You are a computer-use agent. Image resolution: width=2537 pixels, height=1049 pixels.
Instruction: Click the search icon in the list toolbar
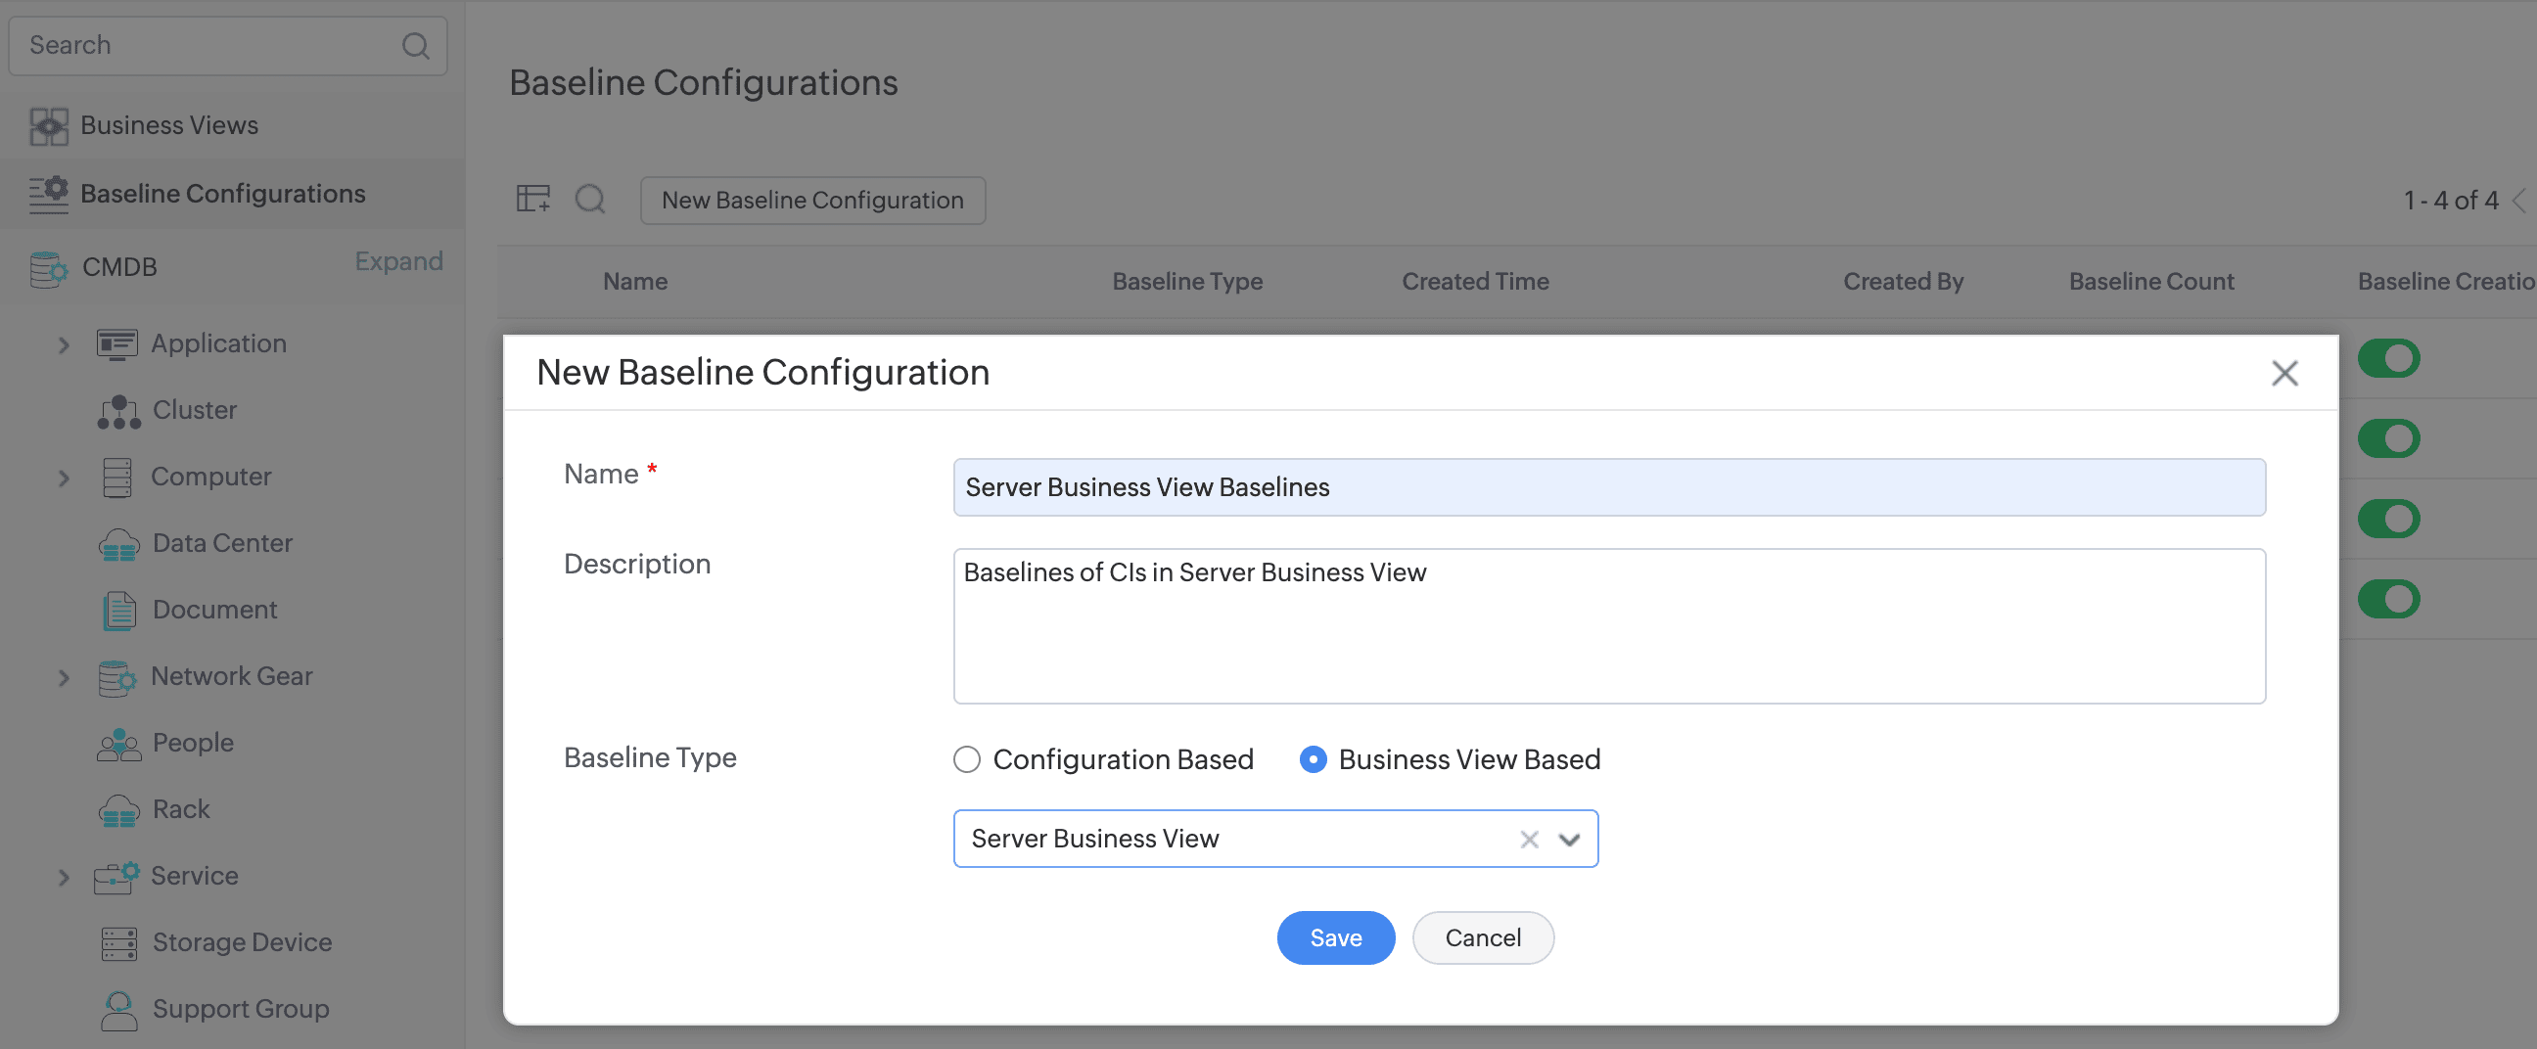[x=590, y=199]
